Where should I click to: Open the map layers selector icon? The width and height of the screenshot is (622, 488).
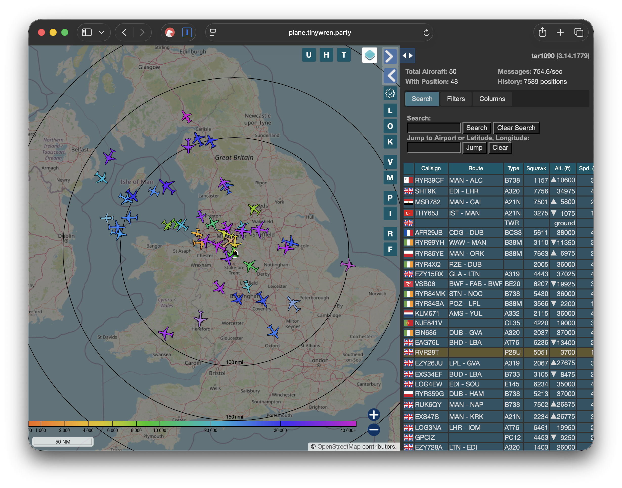[369, 55]
